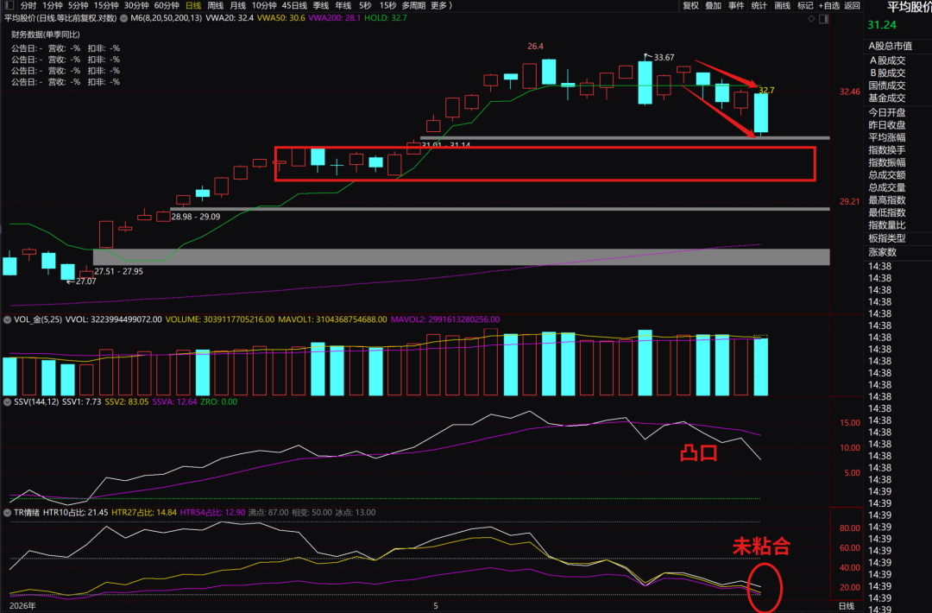The height and width of the screenshot is (613, 932).
Task: Click the TR情绪 indicator name
Action: point(27,513)
